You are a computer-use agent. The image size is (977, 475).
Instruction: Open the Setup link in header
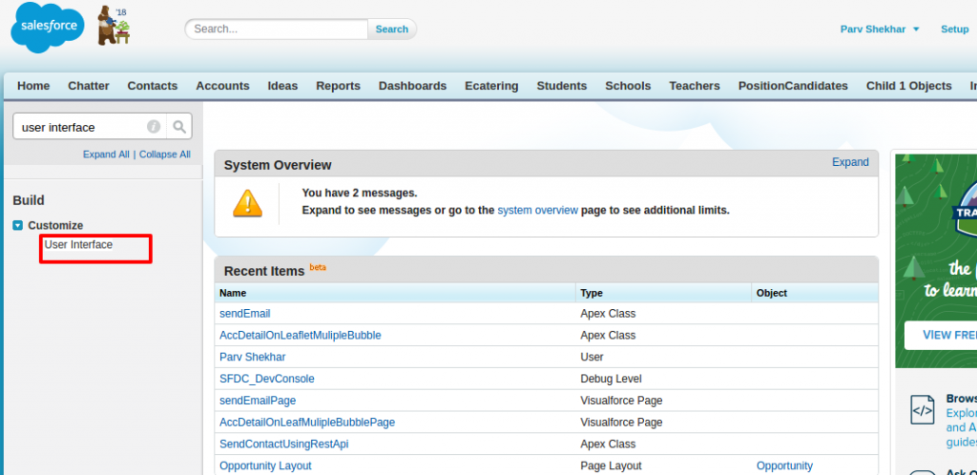tap(954, 30)
